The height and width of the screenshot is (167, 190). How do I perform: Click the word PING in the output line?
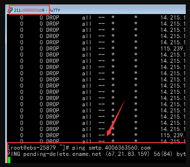click(x=14, y=154)
